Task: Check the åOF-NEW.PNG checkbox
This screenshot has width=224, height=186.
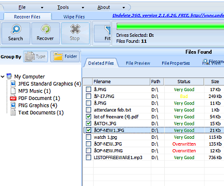Action: [x=89, y=151]
